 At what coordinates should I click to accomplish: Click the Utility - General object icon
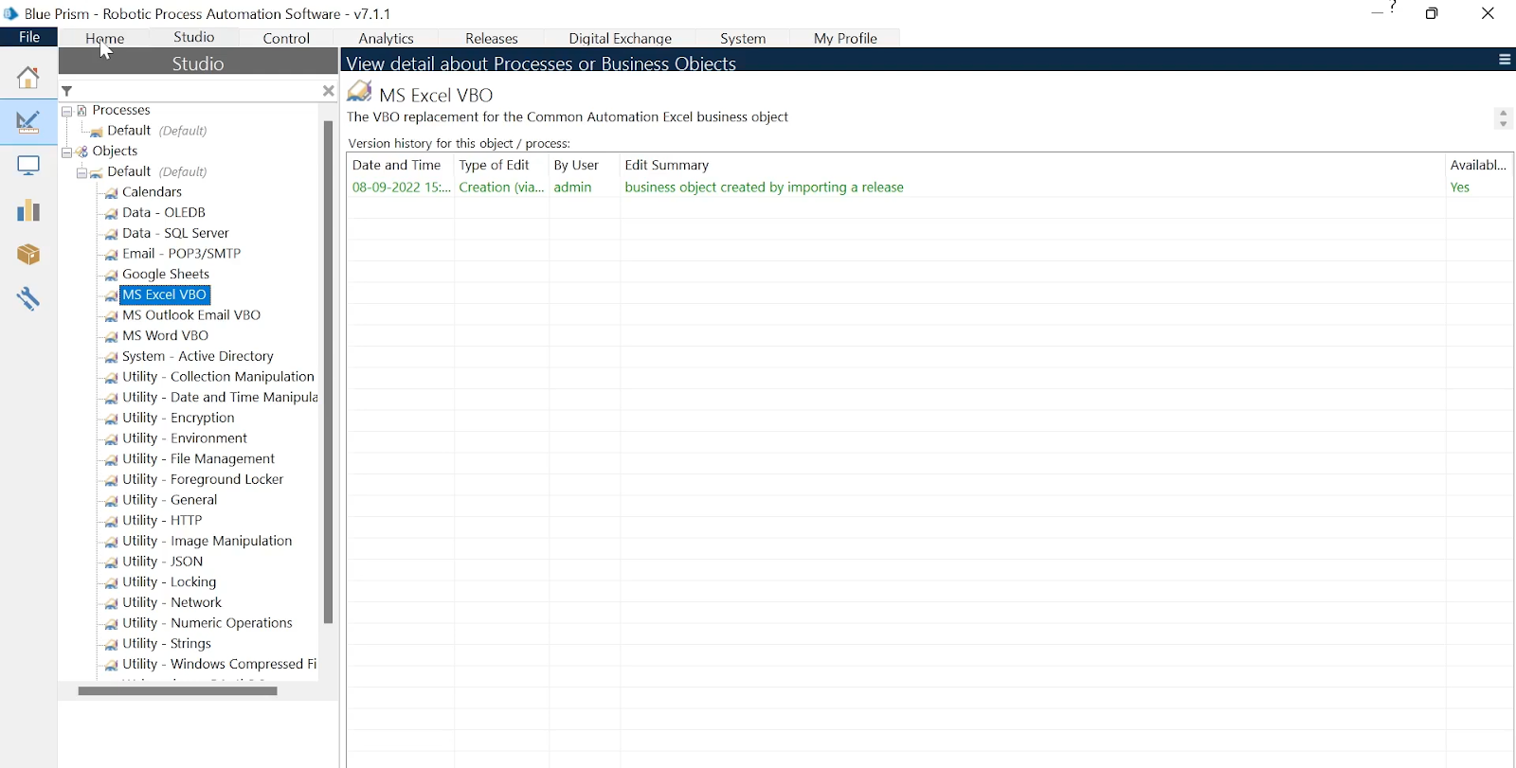[111, 500]
